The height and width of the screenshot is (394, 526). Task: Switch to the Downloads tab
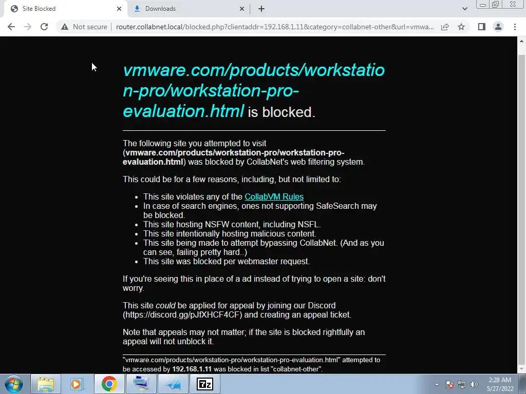(189, 9)
